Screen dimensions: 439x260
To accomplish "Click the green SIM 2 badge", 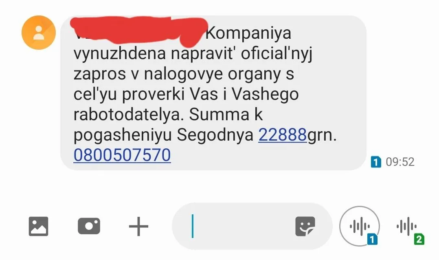I will (419, 239).
